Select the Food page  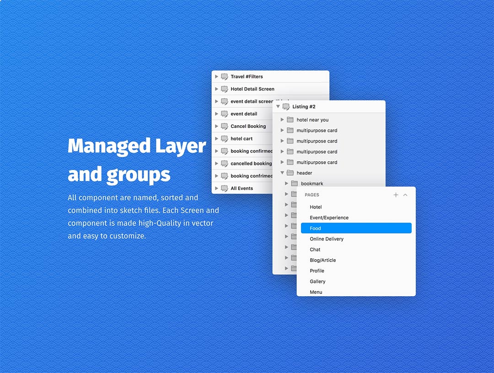click(356, 228)
